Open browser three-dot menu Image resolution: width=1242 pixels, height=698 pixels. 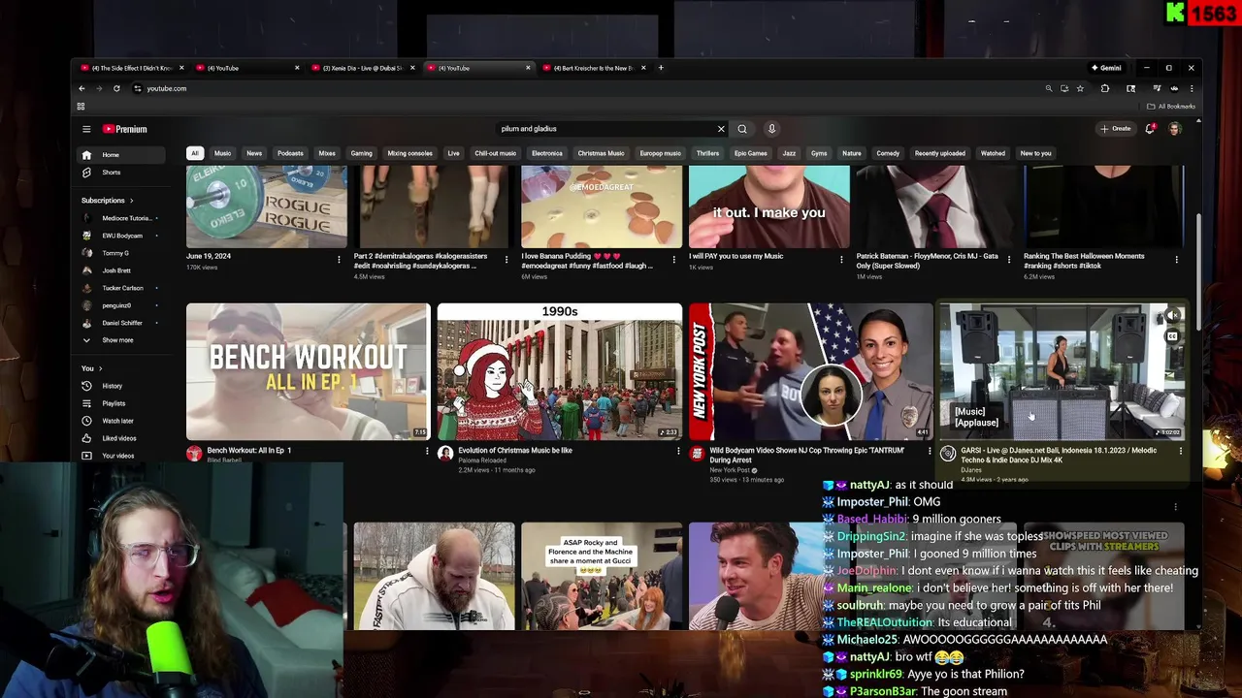tap(1192, 88)
